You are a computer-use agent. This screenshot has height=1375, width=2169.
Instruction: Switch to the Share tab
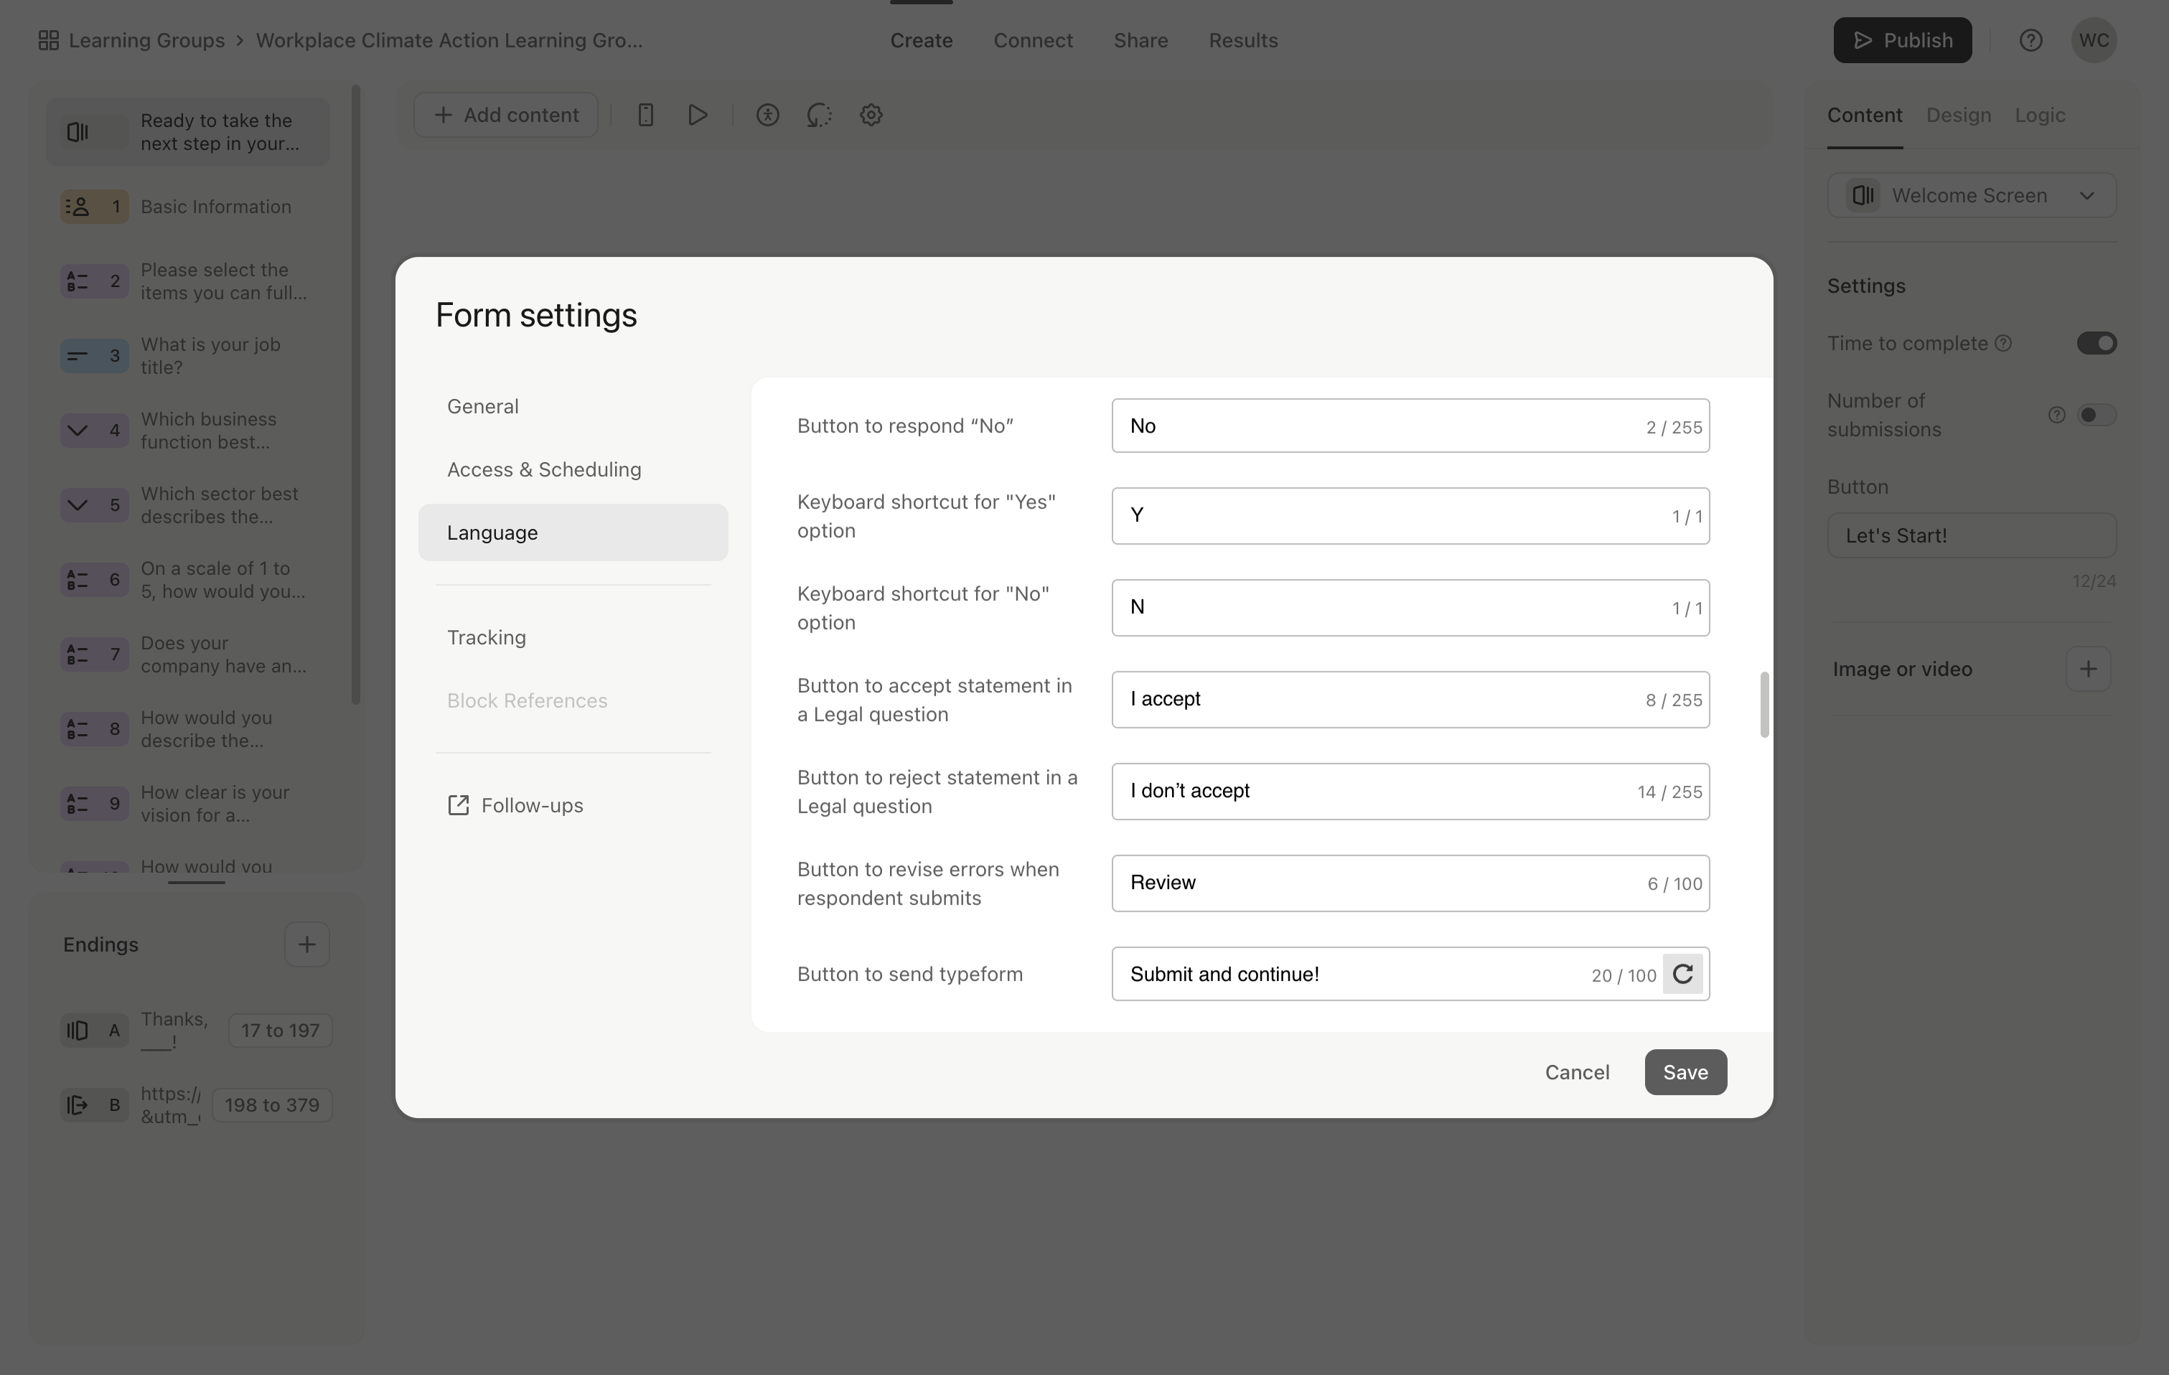1140,40
